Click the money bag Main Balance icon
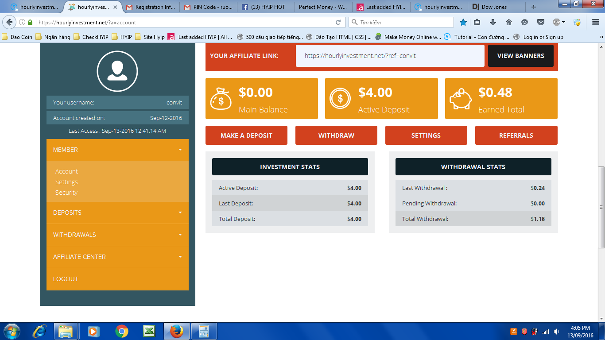Image resolution: width=605 pixels, height=340 pixels. pyautogui.click(x=221, y=98)
